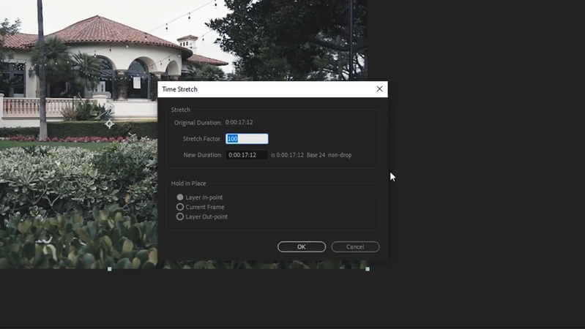The image size is (585, 329).
Task: Click the New Duration timecode field
Action: 247,155
